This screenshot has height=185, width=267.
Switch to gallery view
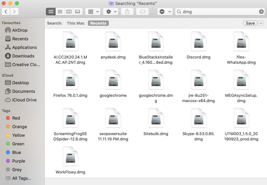[78, 11]
